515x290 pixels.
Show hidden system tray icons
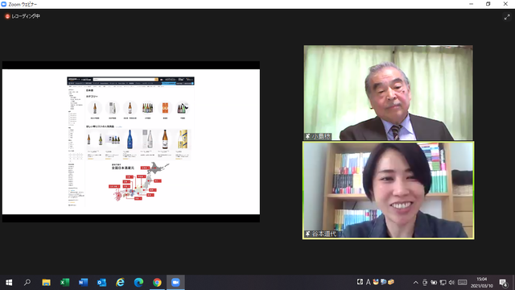415,283
